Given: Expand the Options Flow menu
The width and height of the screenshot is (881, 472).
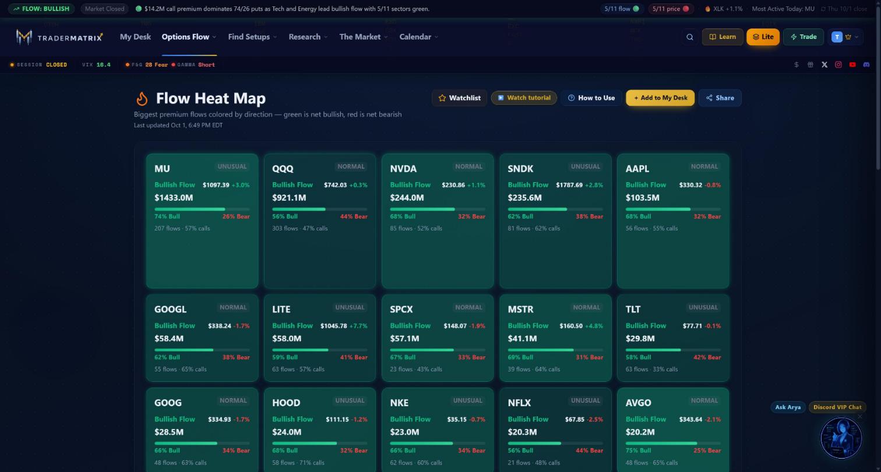Looking at the screenshot, I should [x=189, y=37].
